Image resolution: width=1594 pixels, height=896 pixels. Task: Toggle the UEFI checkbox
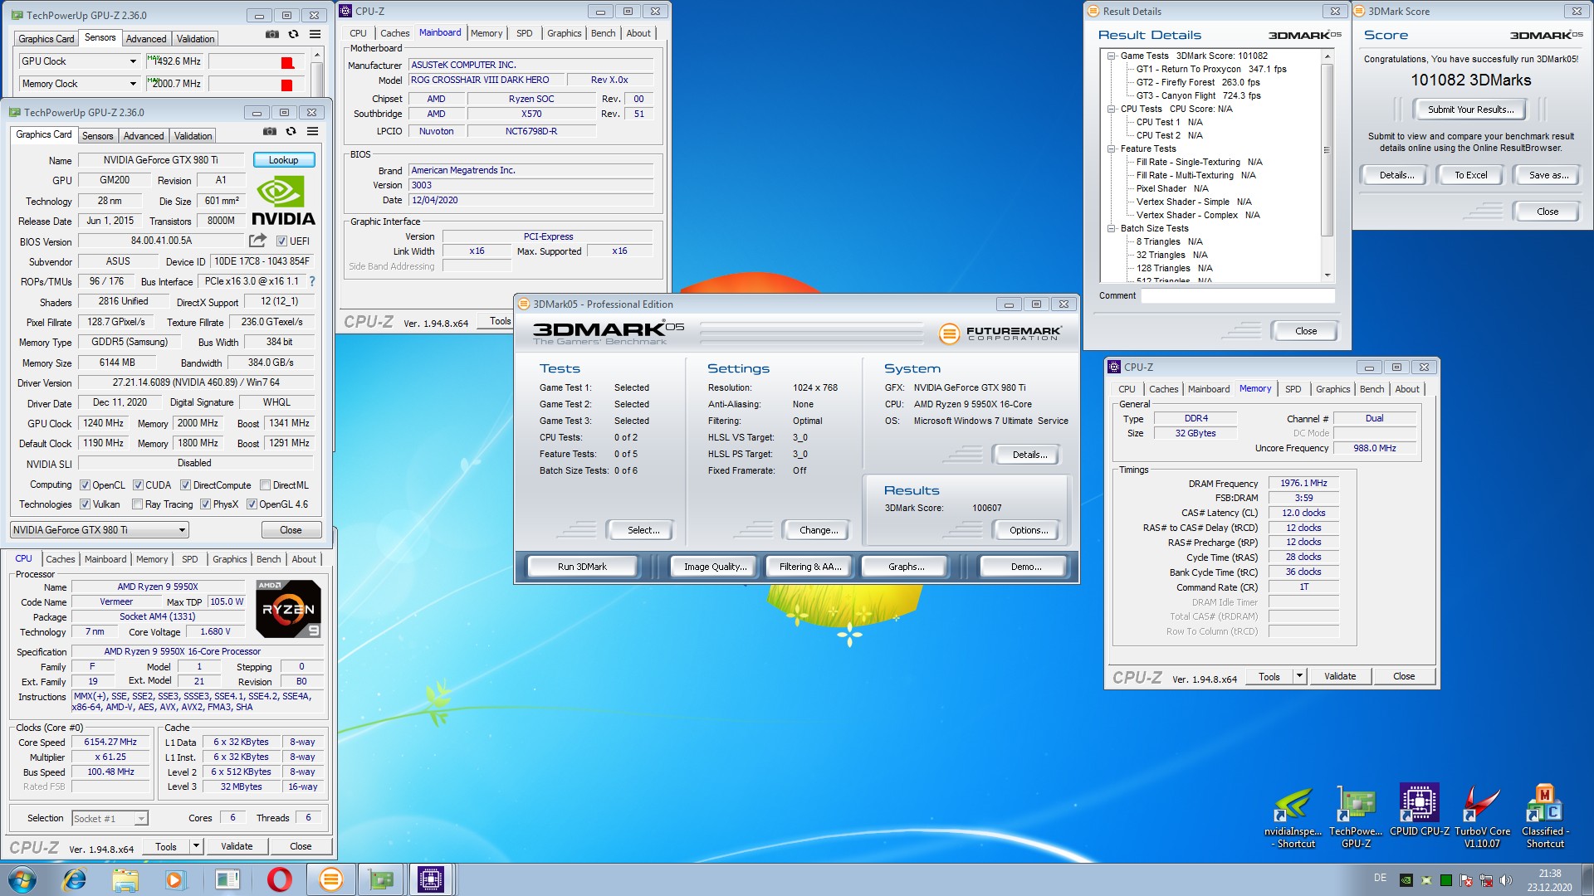(281, 241)
